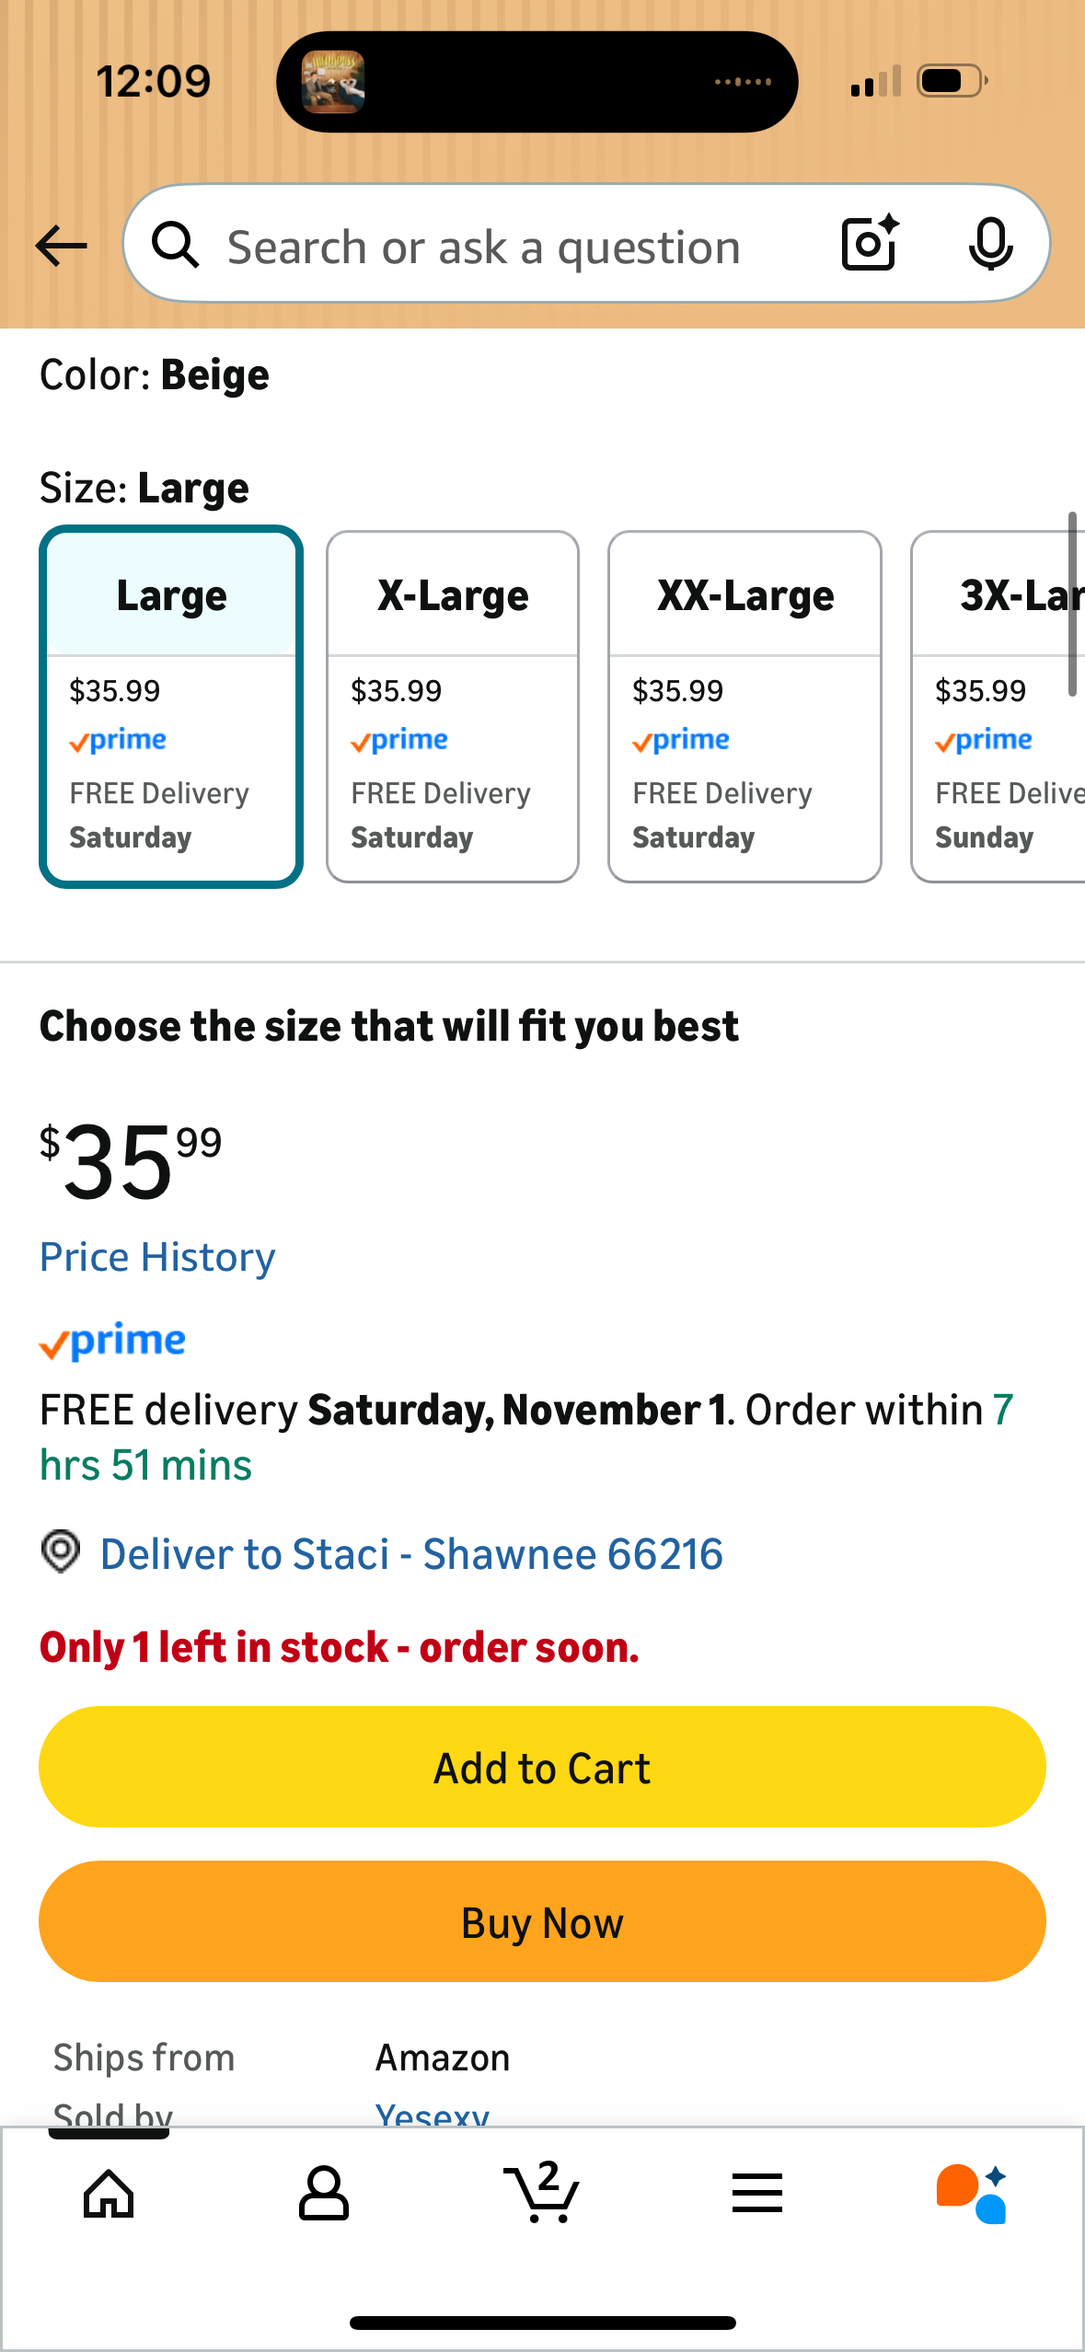Focus the search or ask a question field
Image resolution: width=1085 pixels, height=2352 pixels.
tap(484, 248)
